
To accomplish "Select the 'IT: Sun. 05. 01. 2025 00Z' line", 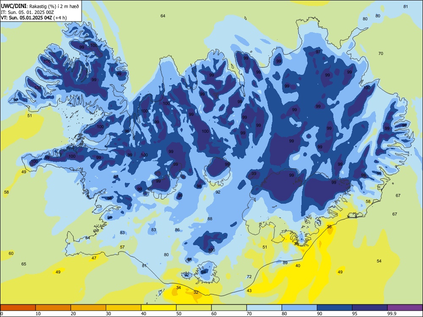I will pyautogui.click(x=27, y=12).
